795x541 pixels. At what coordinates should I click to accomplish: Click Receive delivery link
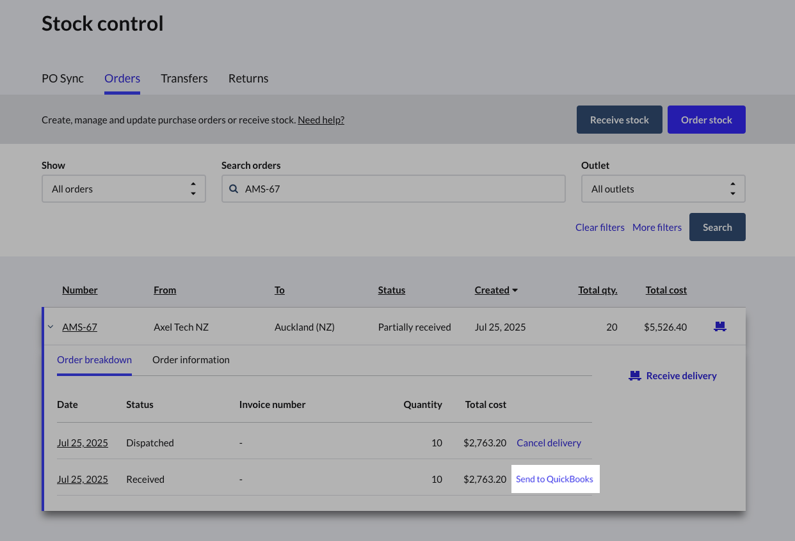coord(673,376)
